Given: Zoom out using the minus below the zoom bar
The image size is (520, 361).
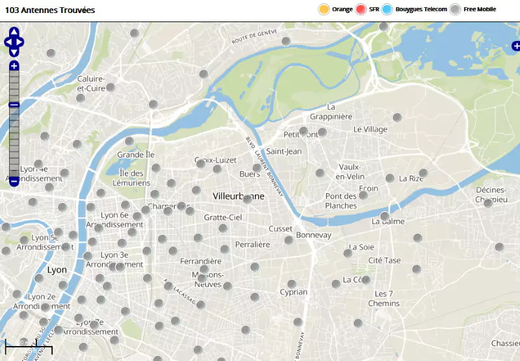Looking at the screenshot, I should pos(14,181).
